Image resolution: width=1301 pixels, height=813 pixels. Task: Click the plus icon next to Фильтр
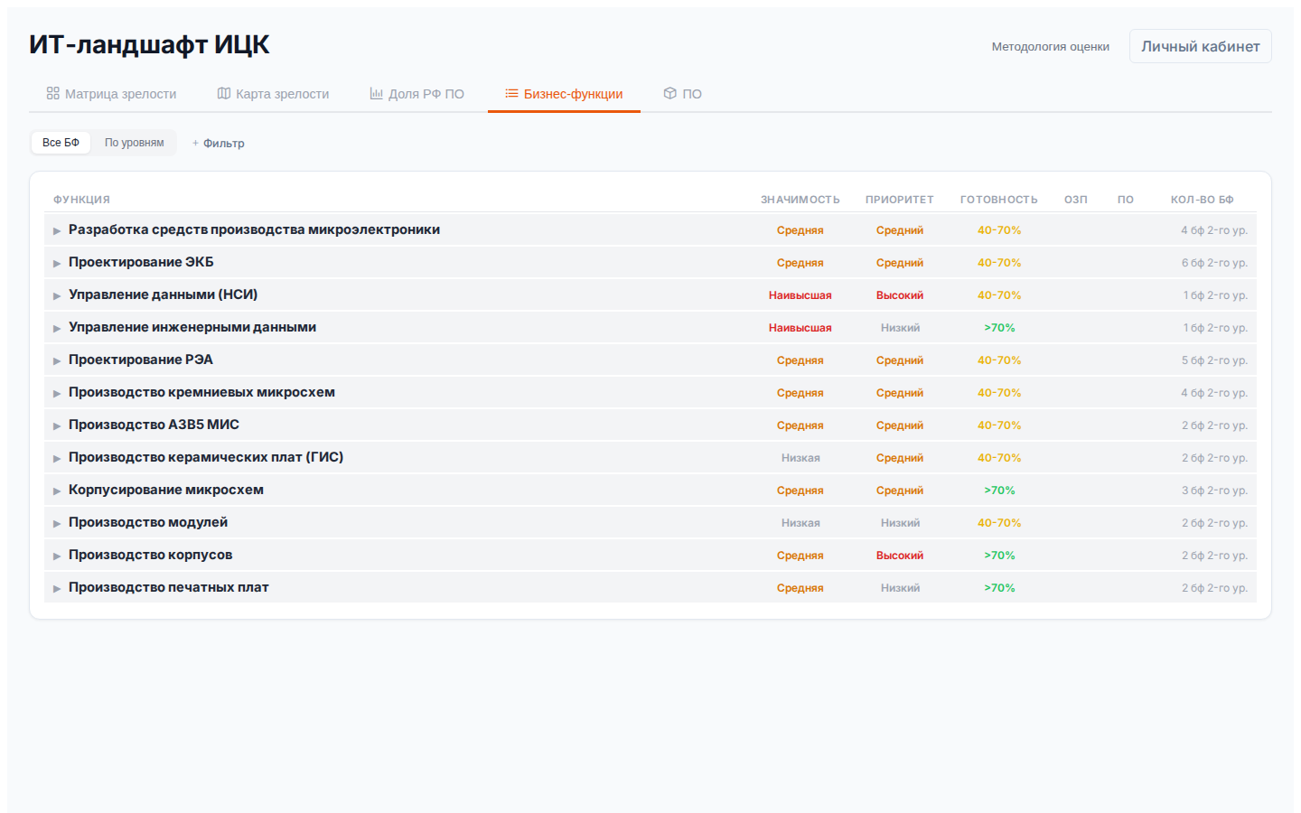coord(195,143)
